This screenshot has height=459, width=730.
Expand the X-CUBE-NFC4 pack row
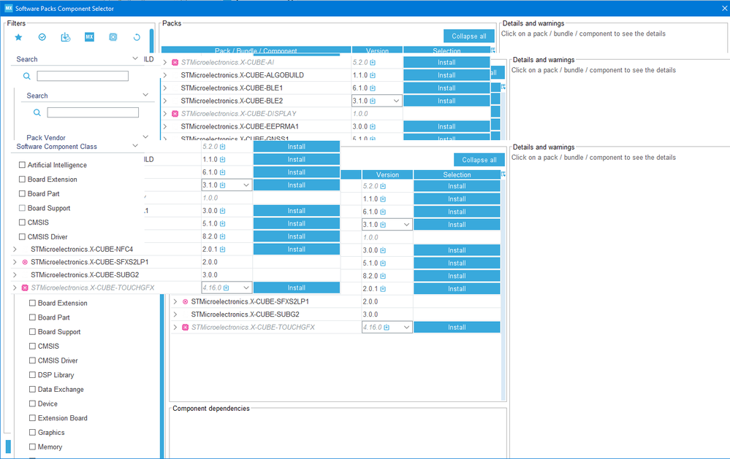pos(15,250)
